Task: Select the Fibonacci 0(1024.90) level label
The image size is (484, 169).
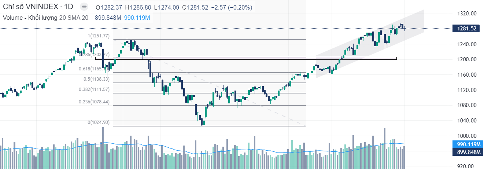Action: [98, 122]
